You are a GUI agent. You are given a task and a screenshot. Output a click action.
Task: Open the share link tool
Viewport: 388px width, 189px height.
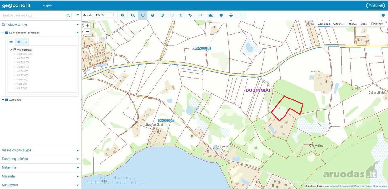click(x=190, y=15)
